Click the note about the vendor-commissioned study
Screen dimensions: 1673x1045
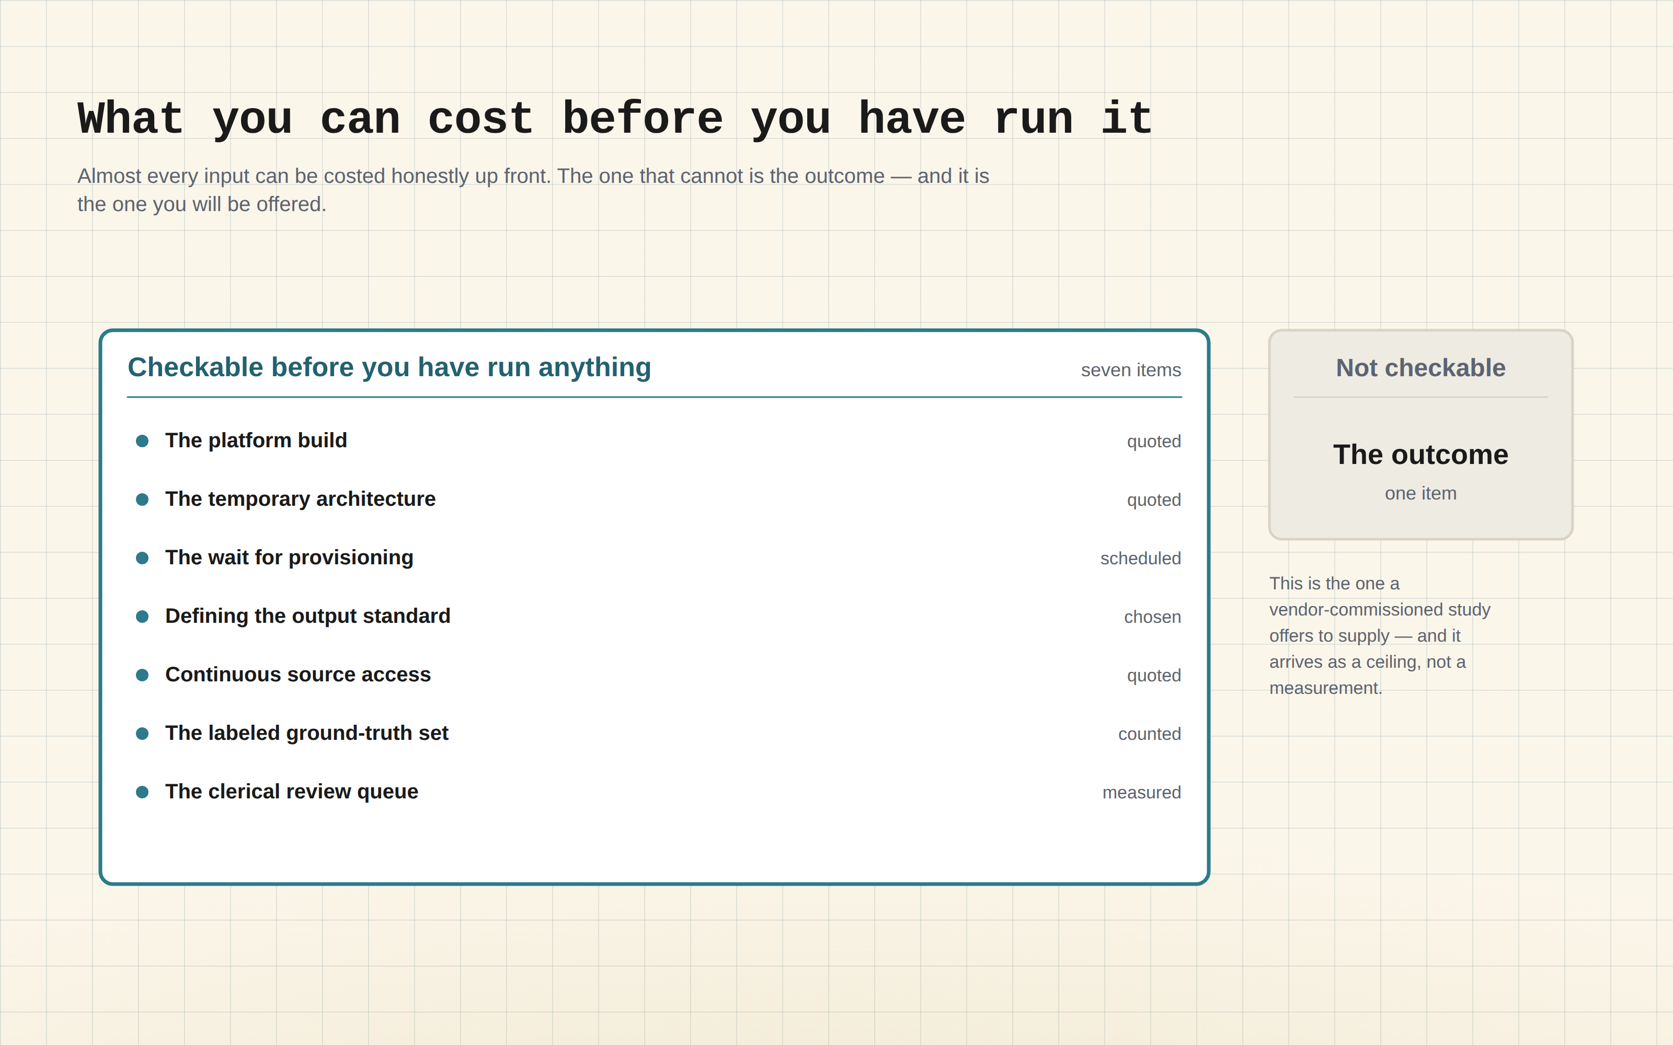point(1379,636)
